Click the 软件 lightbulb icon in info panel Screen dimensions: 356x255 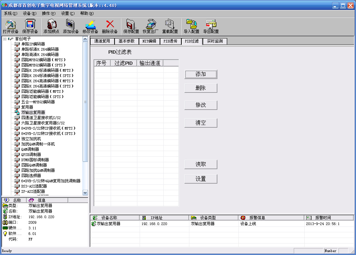(5, 233)
